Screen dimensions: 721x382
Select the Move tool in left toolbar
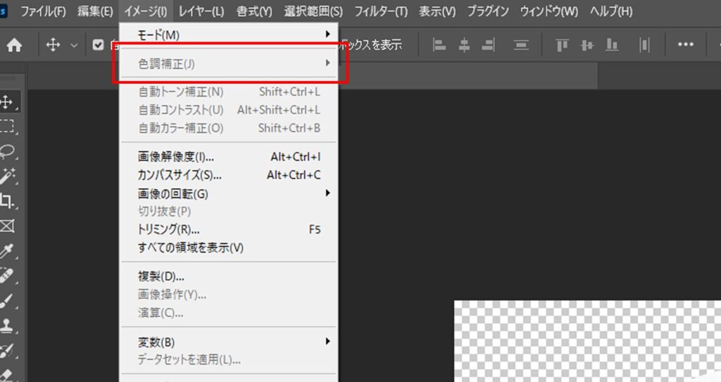(x=7, y=101)
